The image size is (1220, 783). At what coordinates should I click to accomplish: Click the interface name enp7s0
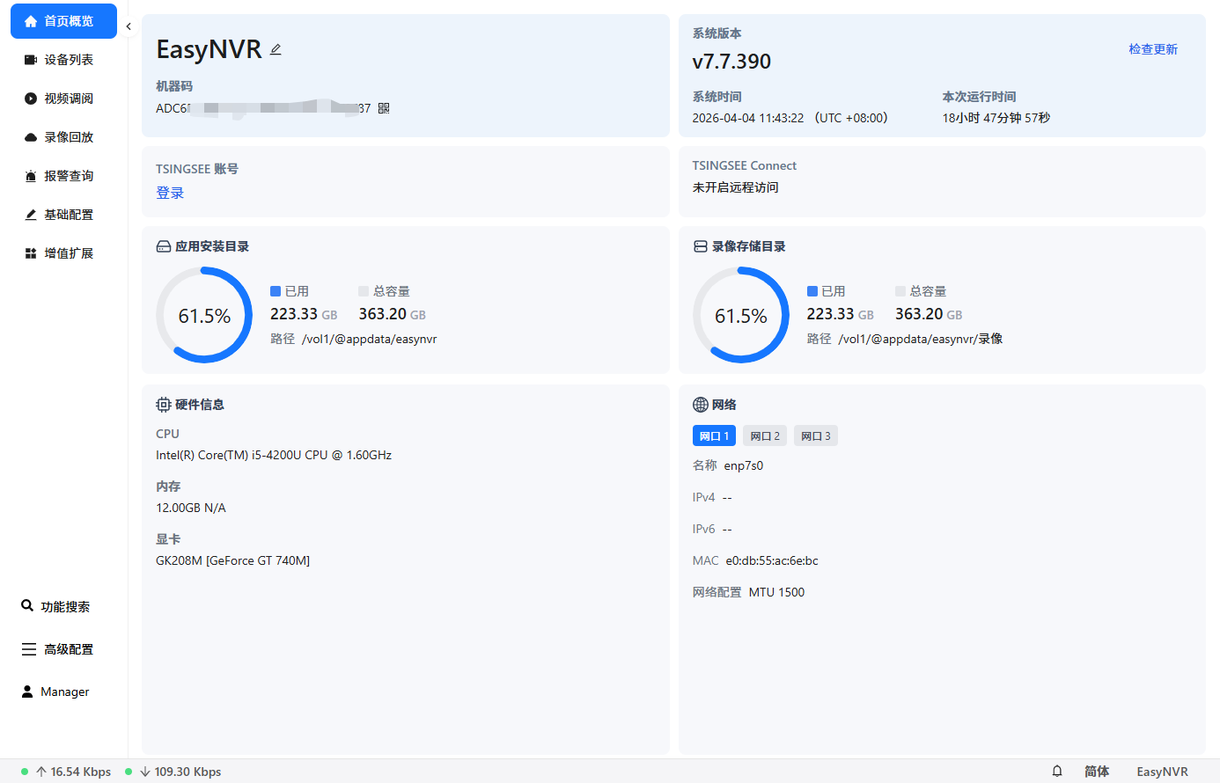point(744,465)
